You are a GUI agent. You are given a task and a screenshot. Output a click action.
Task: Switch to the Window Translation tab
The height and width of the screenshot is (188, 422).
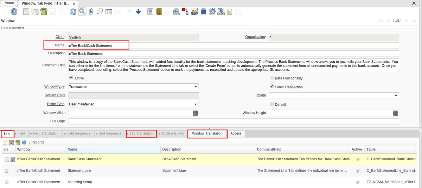207,133
